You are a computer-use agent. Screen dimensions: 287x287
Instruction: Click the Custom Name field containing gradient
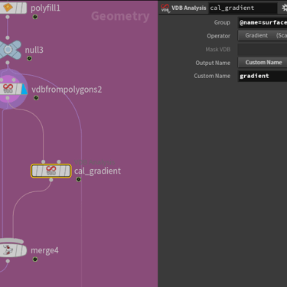point(263,76)
